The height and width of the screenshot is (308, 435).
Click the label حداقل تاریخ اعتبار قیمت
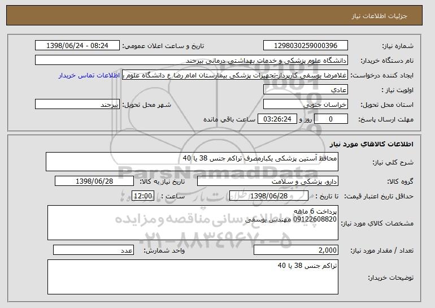coord(379,197)
